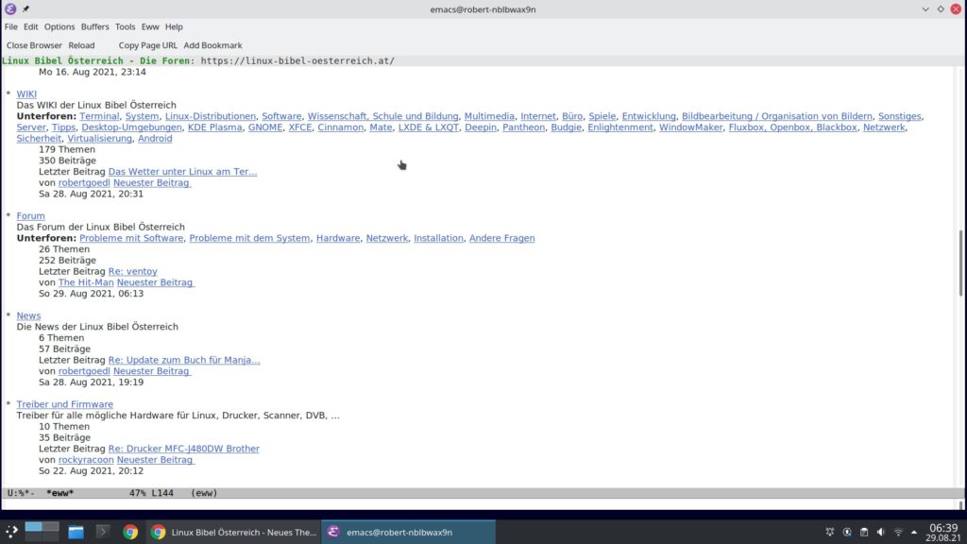Open the Andere Fragen subforum link
This screenshot has width=967, height=544.
(502, 238)
